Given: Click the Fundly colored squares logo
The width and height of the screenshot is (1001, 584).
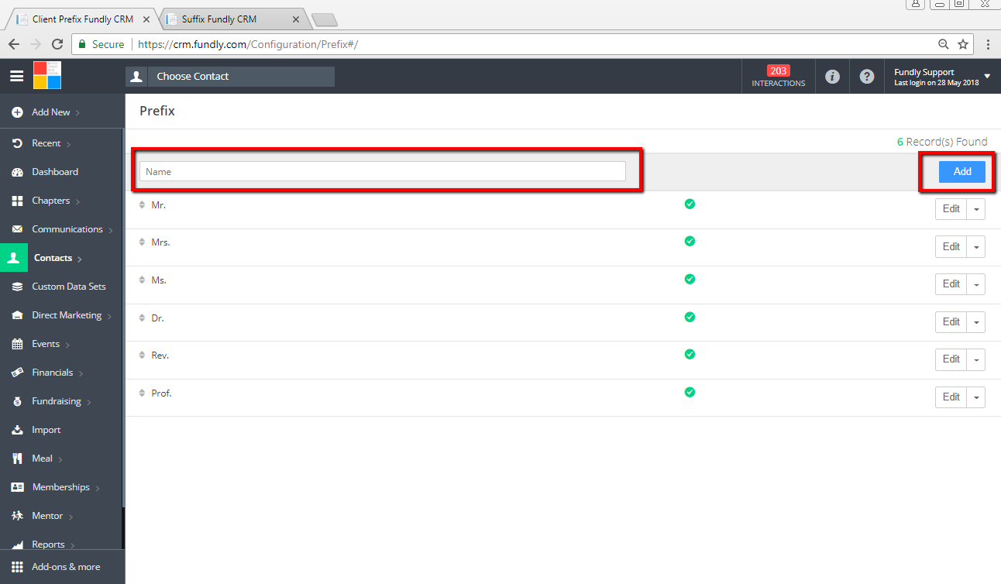Looking at the screenshot, I should (47, 75).
